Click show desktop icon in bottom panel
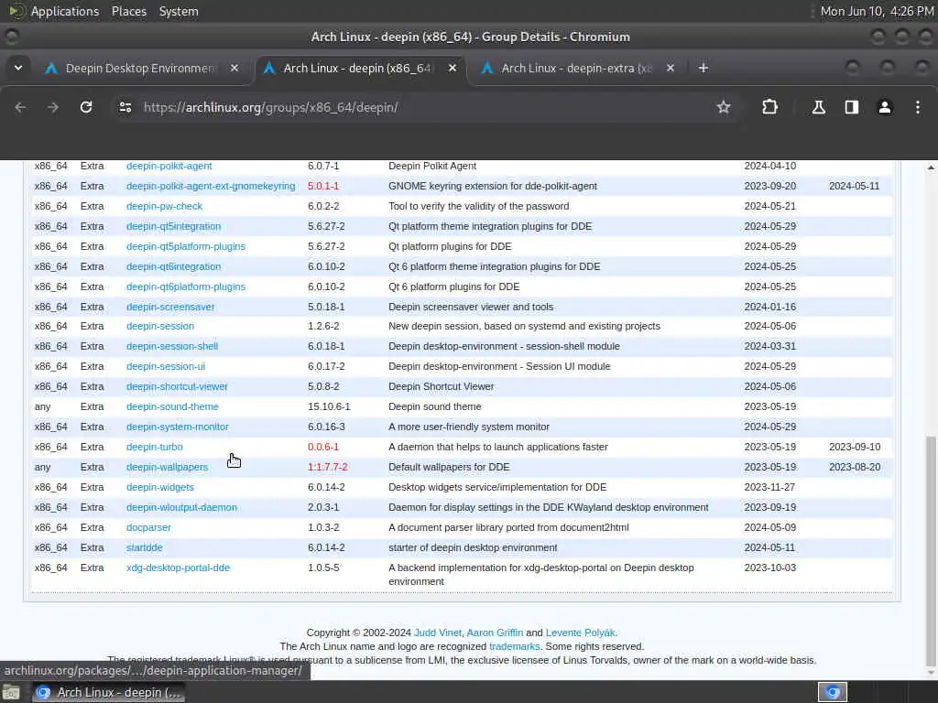The height and width of the screenshot is (703, 938). [x=11, y=692]
